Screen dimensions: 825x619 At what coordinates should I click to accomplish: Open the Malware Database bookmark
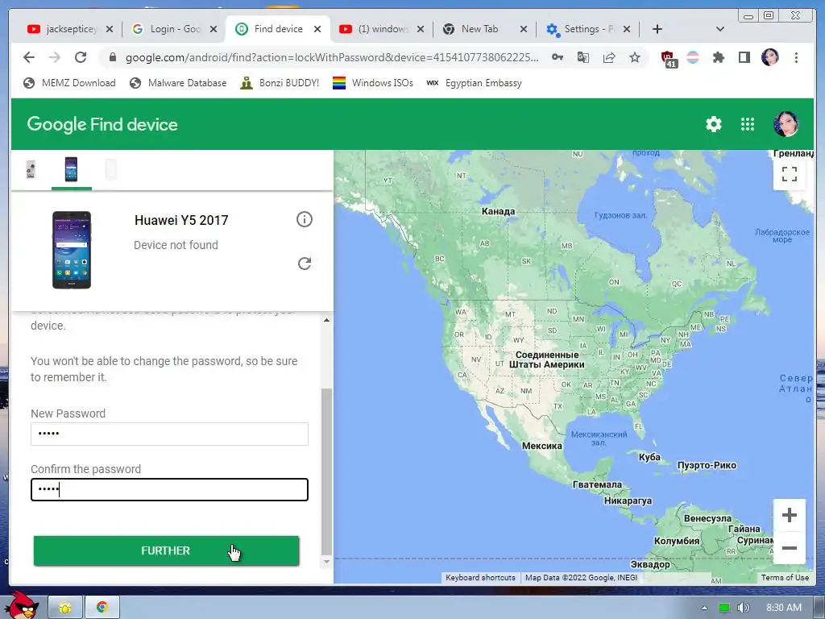point(178,83)
